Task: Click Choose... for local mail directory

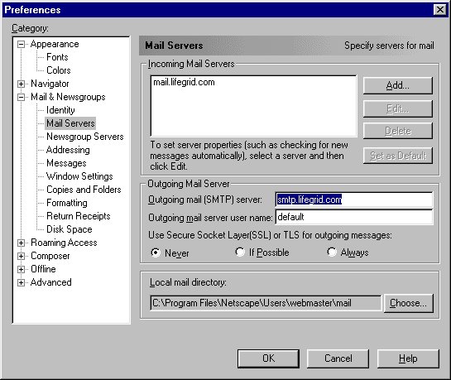Action: pos(409,303)
